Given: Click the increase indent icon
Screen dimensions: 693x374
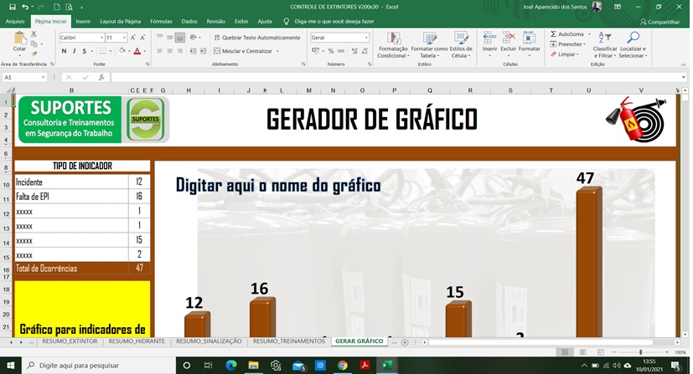Looking at the screenshot, I should pyautogui.click(x=203, y=51).
